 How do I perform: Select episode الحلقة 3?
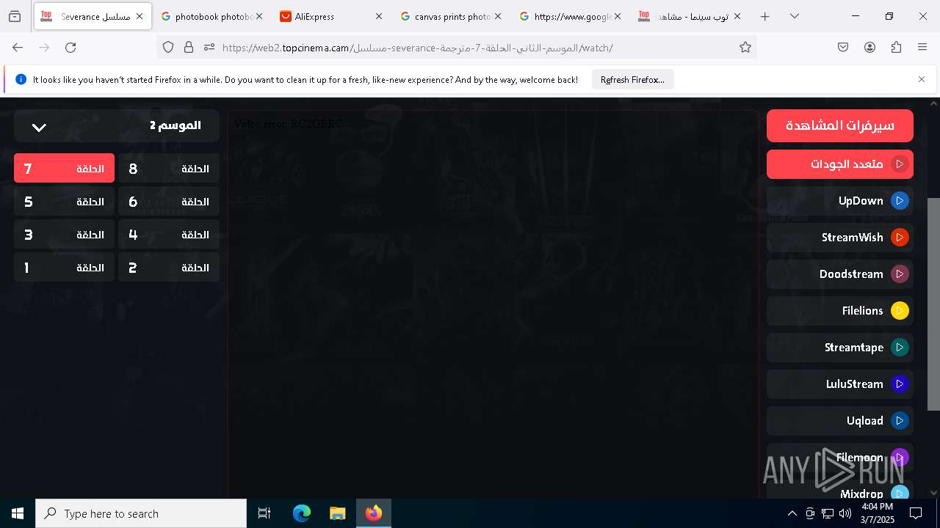[x=64, y=235]
